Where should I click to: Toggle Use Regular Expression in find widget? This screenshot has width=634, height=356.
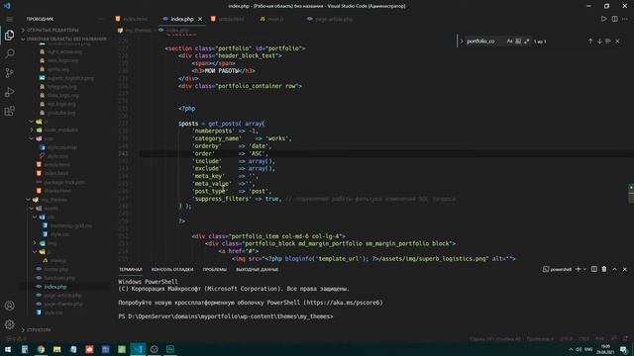[526, 42]
